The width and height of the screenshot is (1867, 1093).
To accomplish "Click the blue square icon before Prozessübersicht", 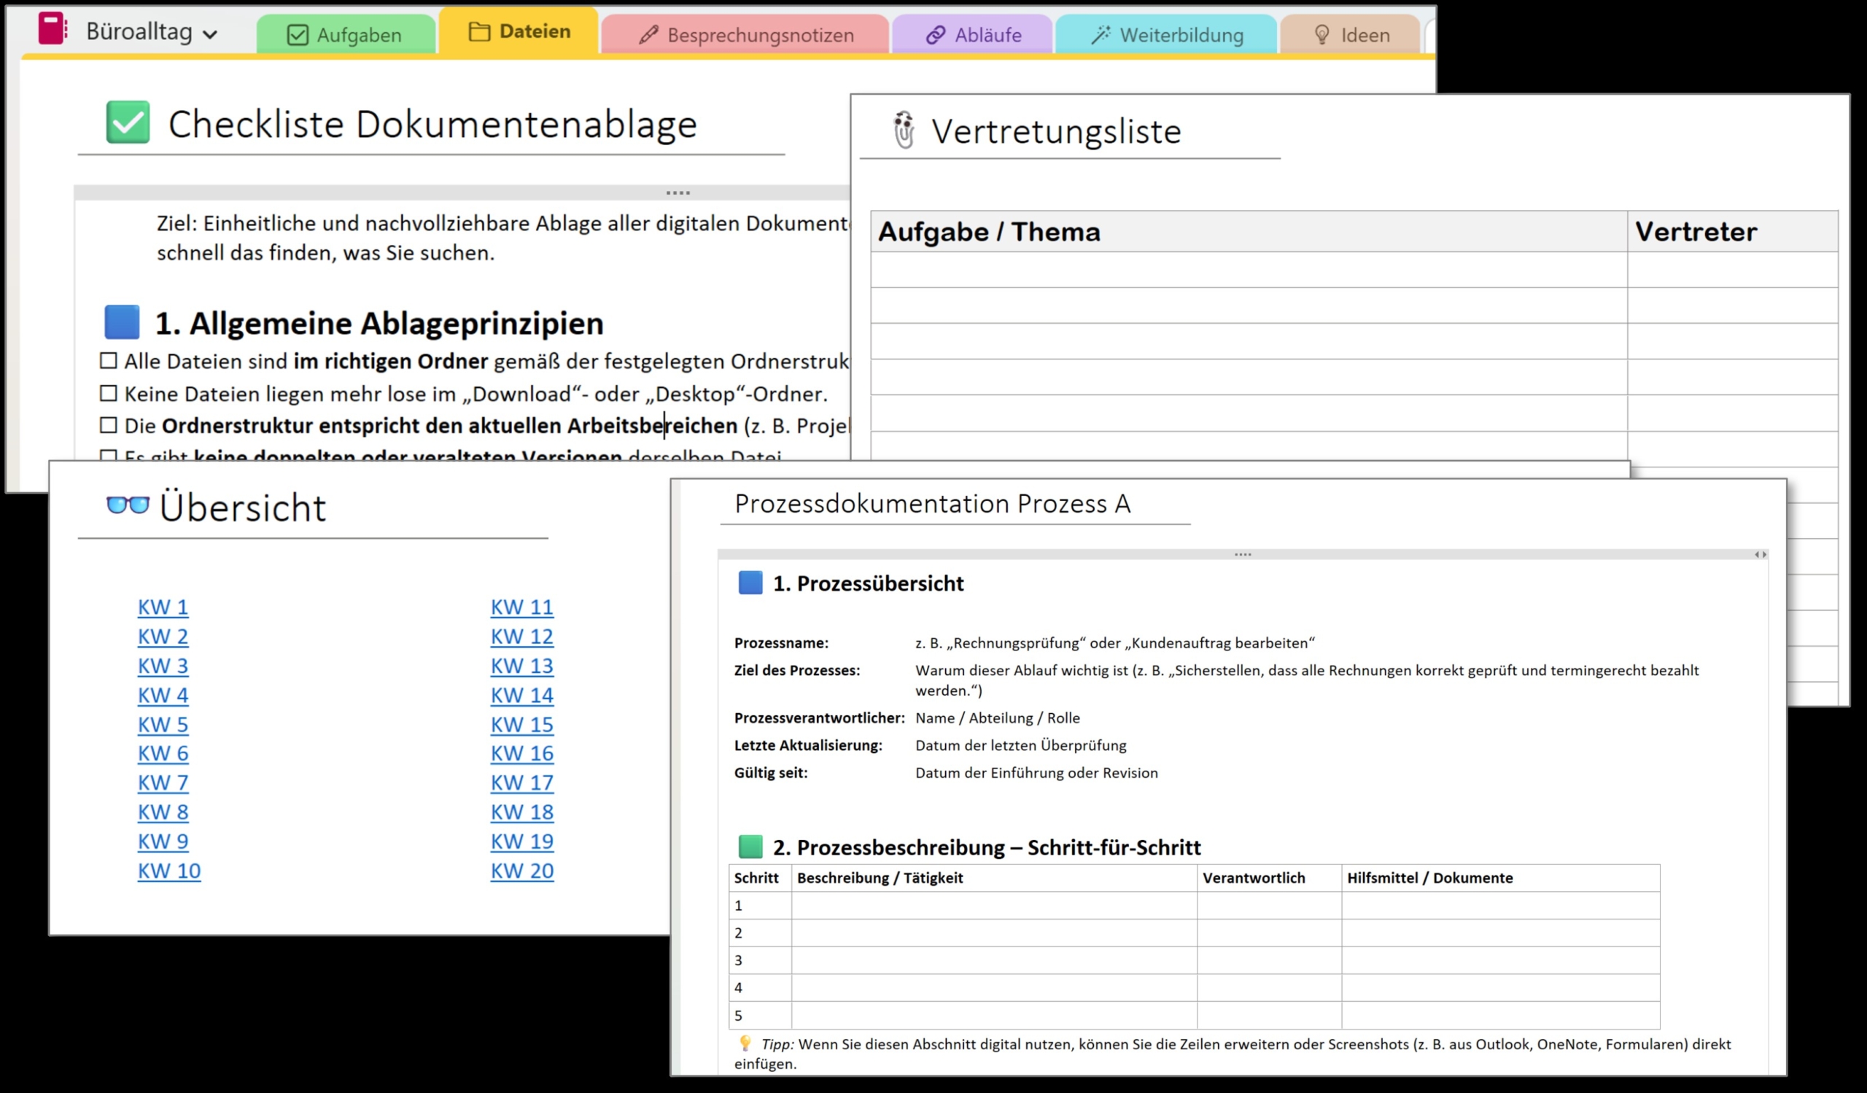I will 750,583.
